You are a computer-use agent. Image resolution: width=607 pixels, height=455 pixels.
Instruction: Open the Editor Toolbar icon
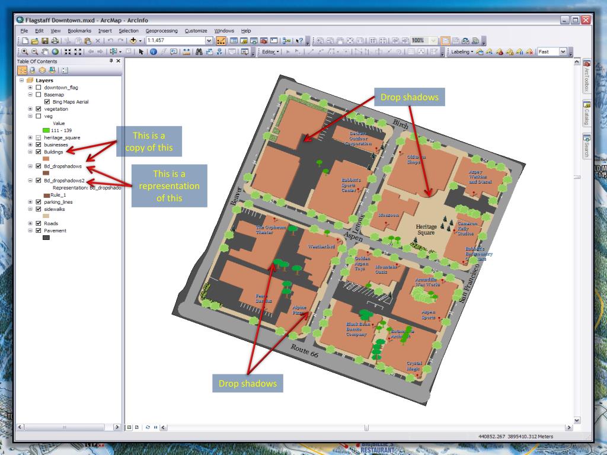[x=221, y=41]
